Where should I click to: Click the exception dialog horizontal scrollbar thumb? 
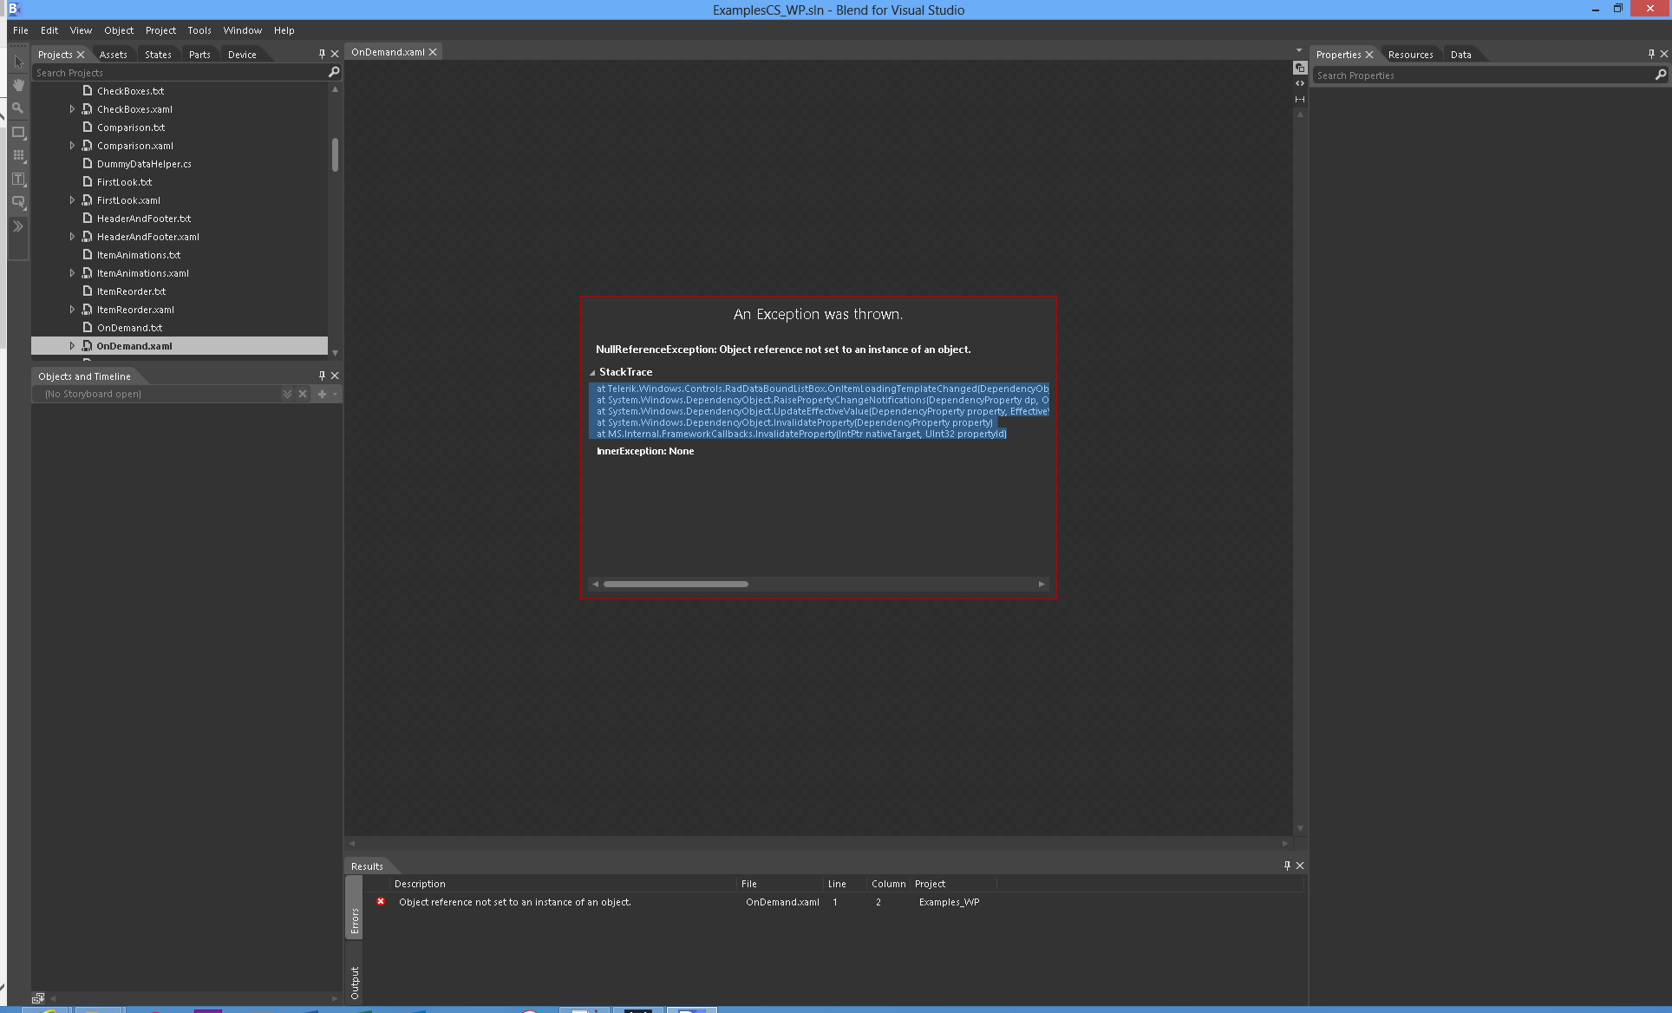(676, 585)
